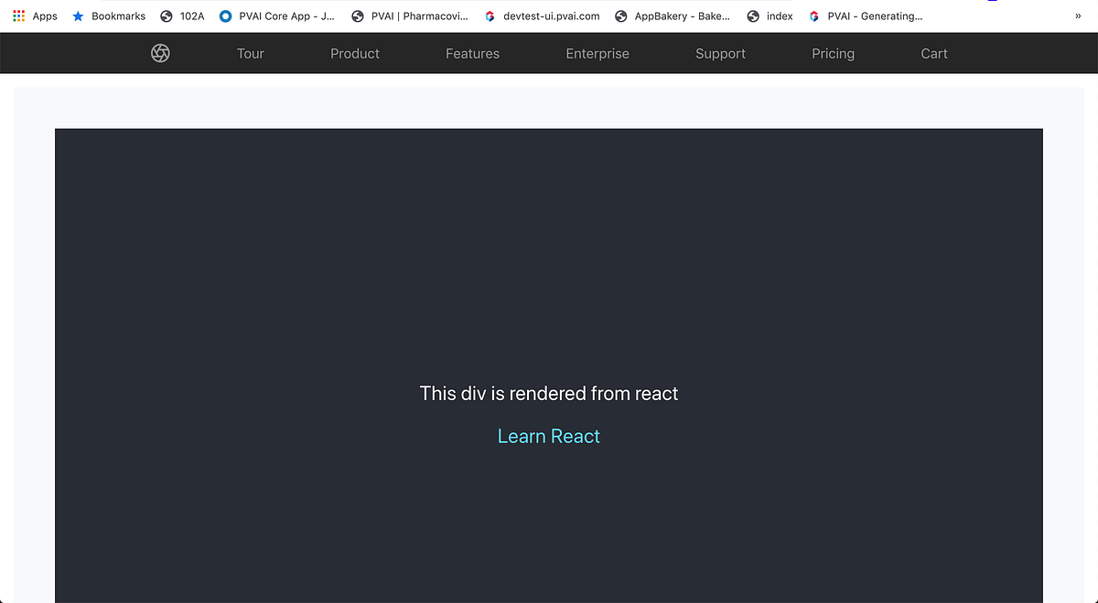Click the PVAI Core App bookmark favicon
Viewport: 1098px width, 603px height.
click(x=225, y=16)
